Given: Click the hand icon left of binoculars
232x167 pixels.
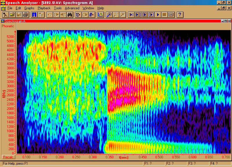Looking at the screenshot, I should coord(63,15).
